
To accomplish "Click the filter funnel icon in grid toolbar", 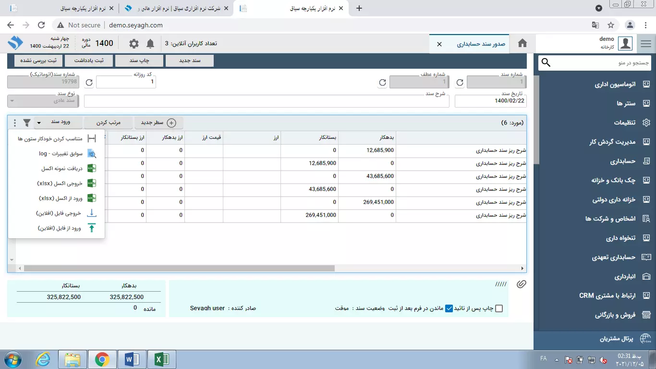I will 27,123.
